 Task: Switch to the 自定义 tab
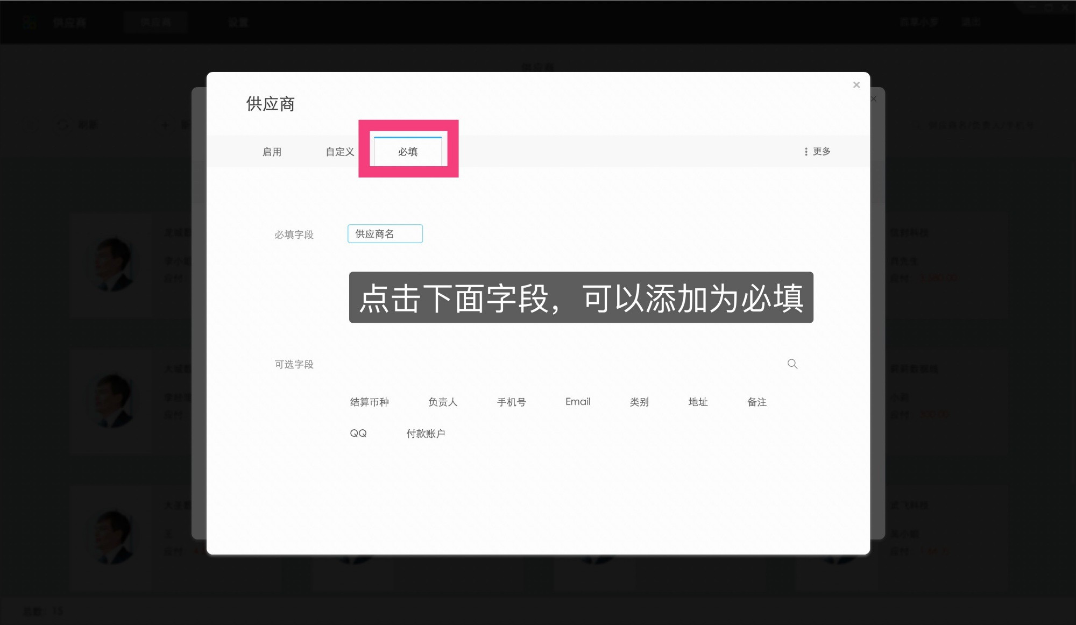339,151
